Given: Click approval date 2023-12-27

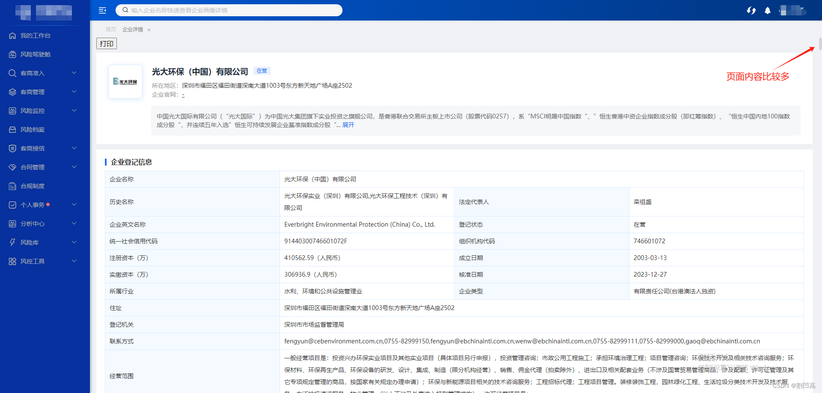Looking at the screenshot, I should (650, 275).
